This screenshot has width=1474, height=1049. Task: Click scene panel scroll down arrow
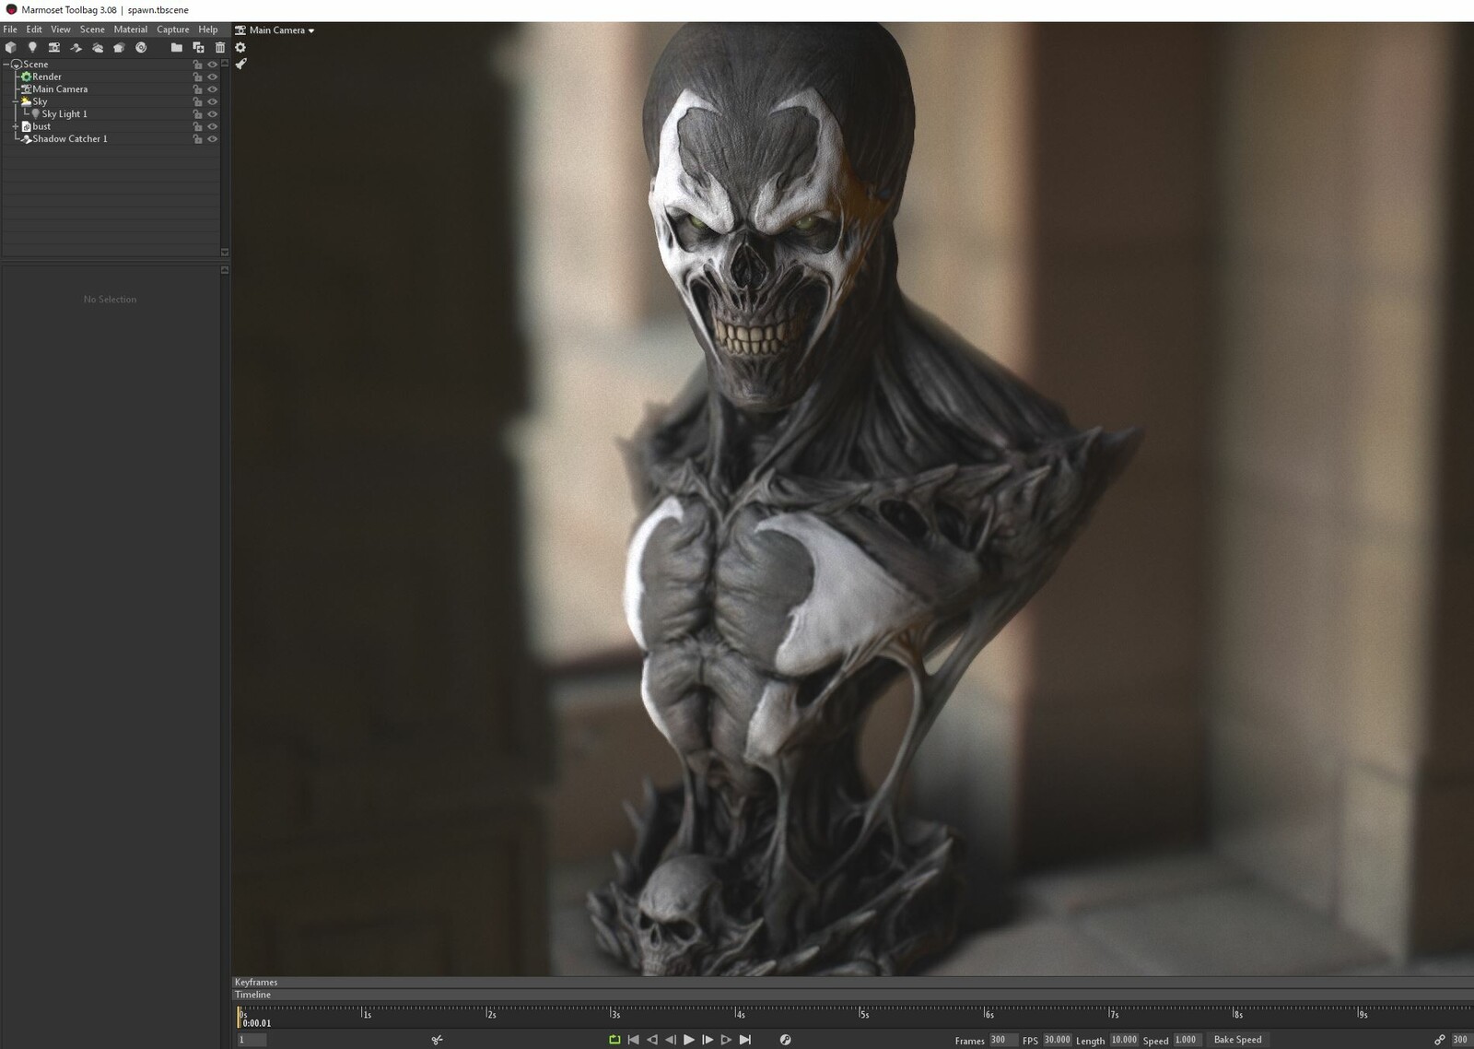pos(225,252)
